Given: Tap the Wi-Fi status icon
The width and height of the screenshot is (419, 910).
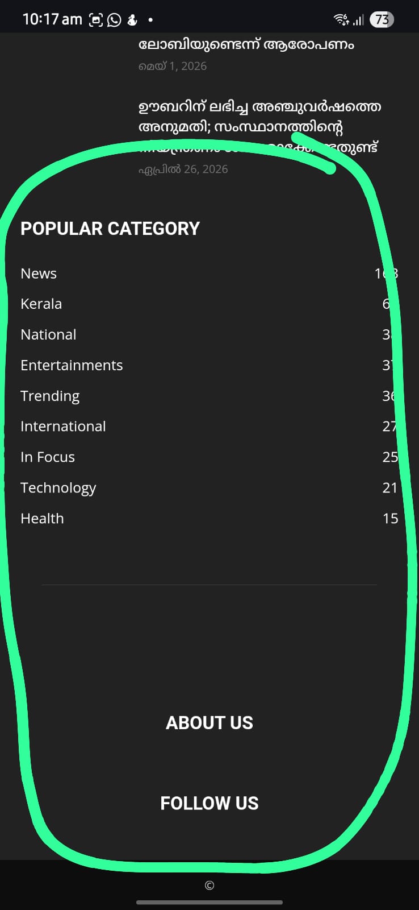Looking at the screenshot, I should pos(341,19).
